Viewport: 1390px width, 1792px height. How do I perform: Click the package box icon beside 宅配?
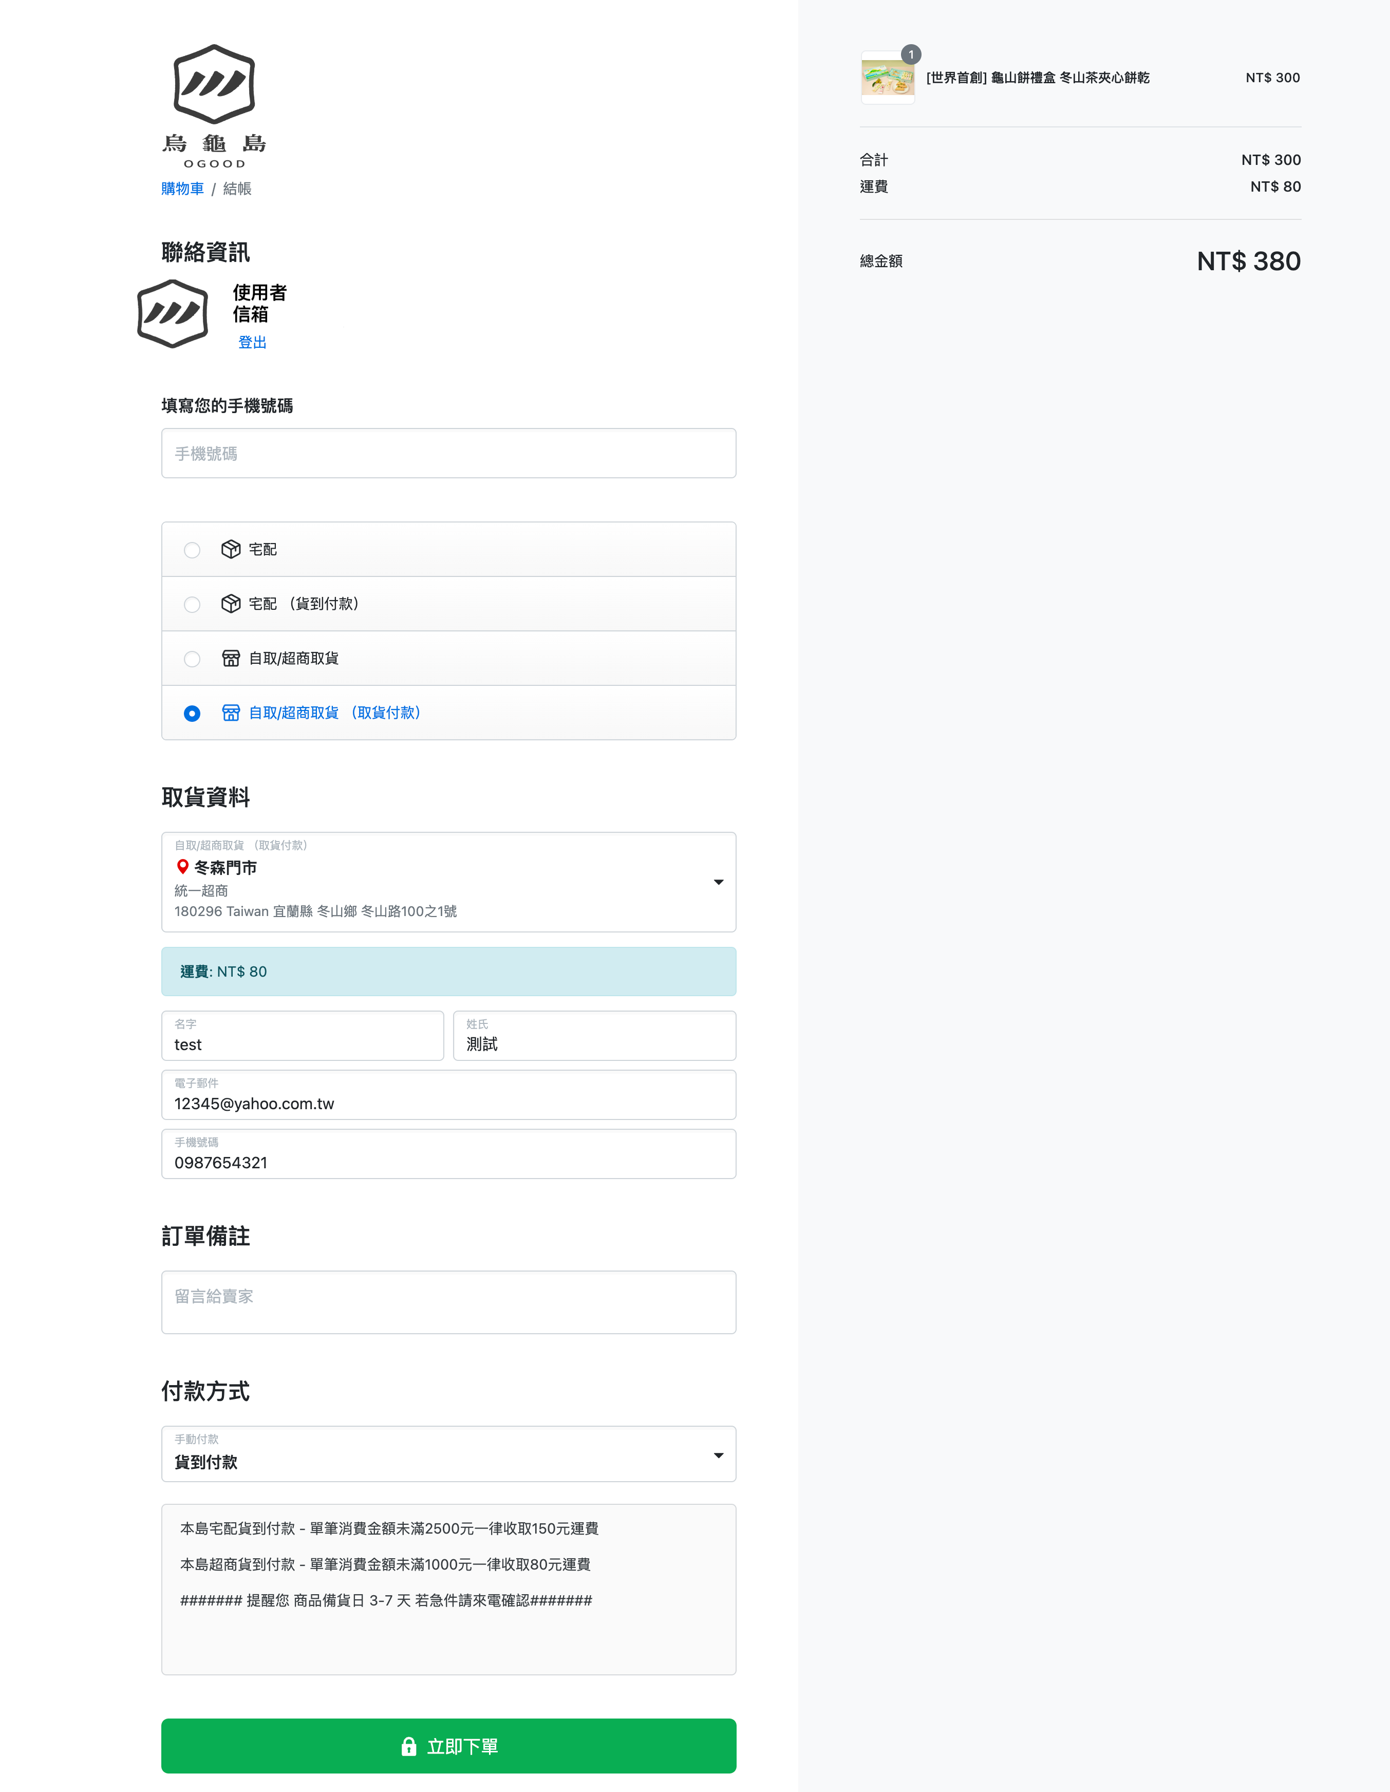click(231, 549)
